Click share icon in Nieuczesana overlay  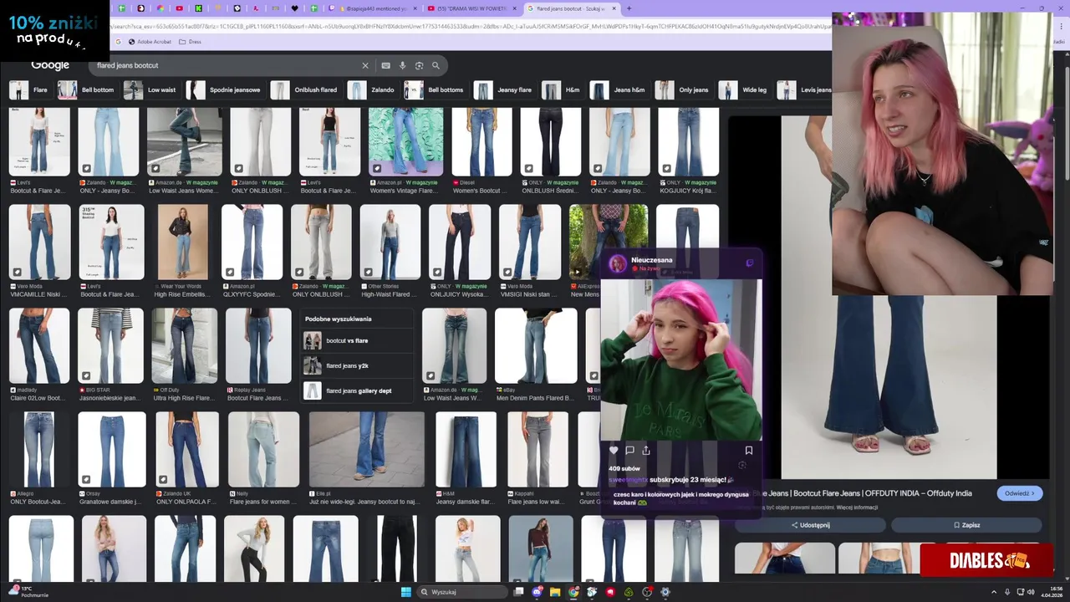(x=645, y=450)
